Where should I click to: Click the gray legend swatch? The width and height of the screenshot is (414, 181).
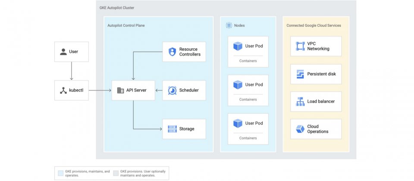(116, 173)
